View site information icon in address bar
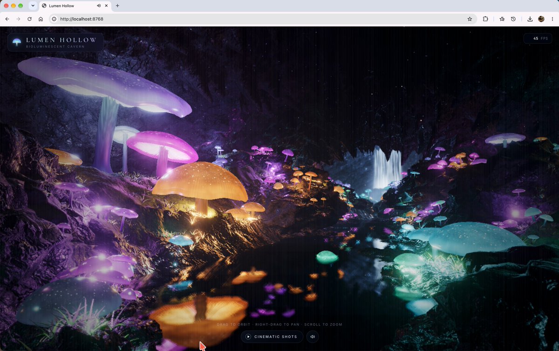 pyautogui.click(x=54, y=19)
